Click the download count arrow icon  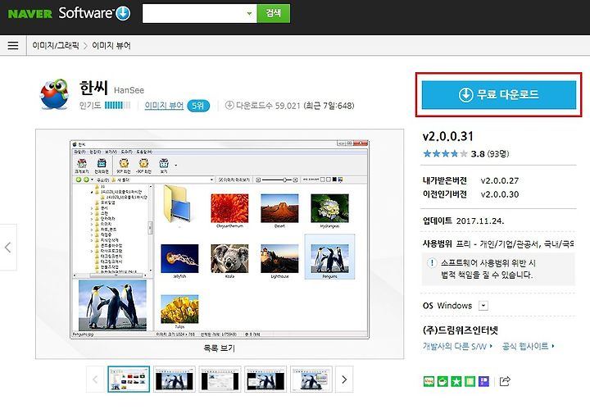coord(229,106)
